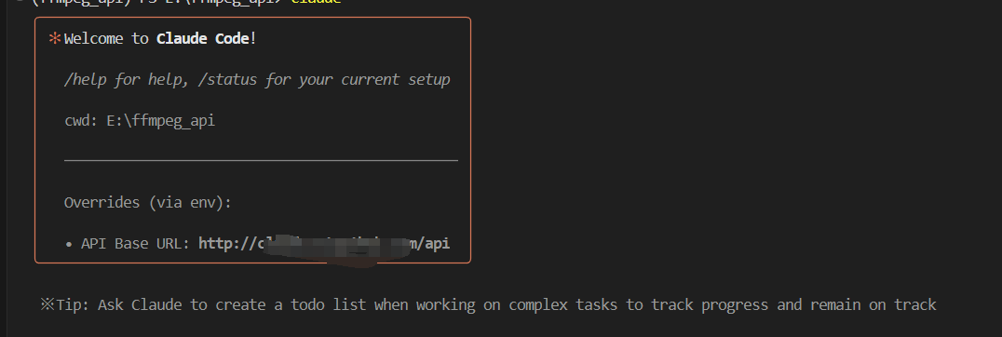This screenshot has height=337, width=1002.
Task: Click the http:// start of the base URL
Action: click(x=227, y=244)
